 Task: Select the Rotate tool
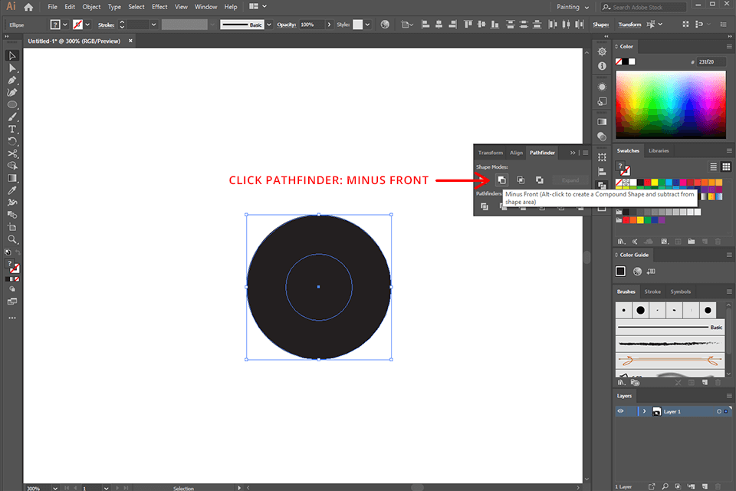pyautogui.click(x=11, y=141)
